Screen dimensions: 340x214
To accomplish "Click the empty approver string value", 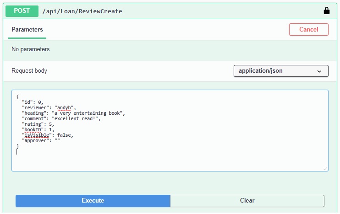I will pos(57,140).
